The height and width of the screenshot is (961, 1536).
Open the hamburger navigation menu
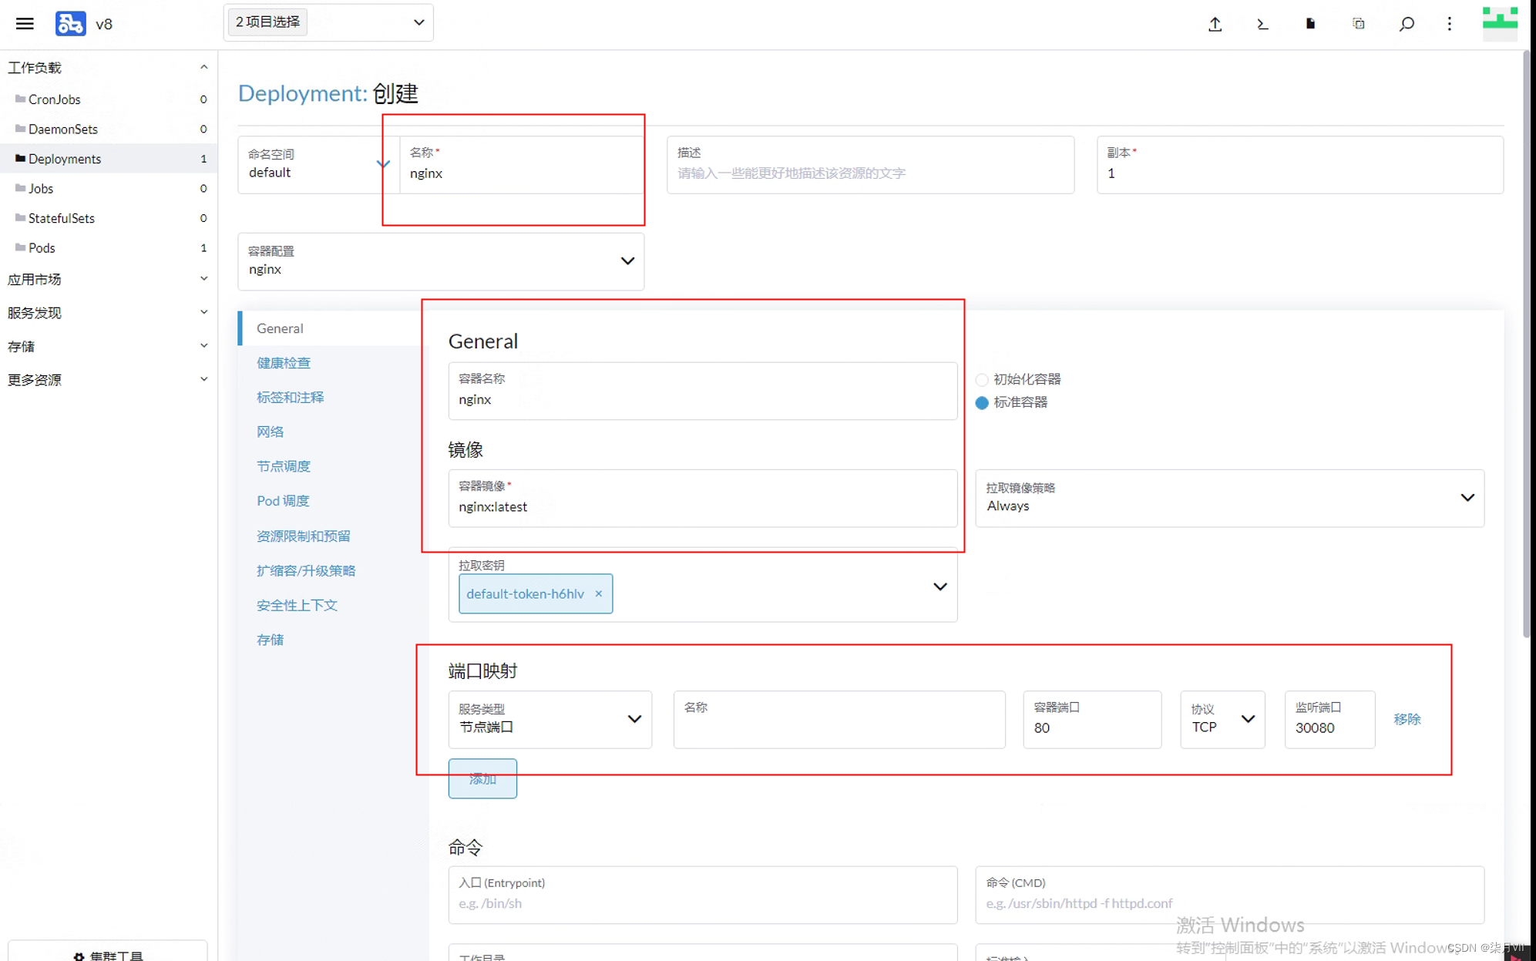pos(25,24)
